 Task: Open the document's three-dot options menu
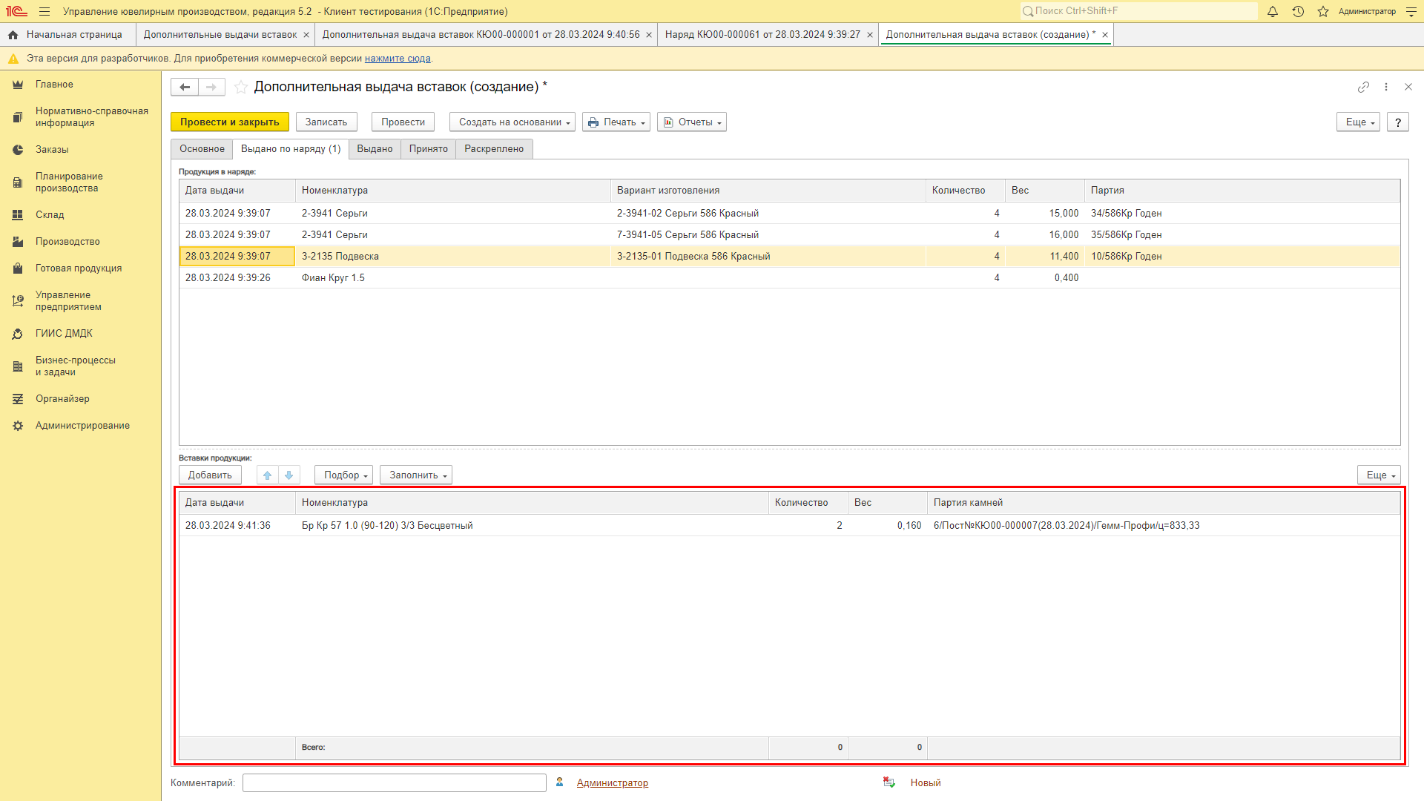coord(1386,87)
